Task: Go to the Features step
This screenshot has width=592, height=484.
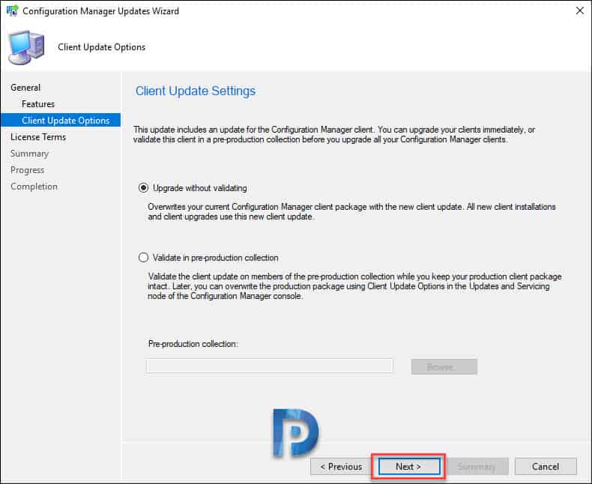Action: (x=38, y=104)
